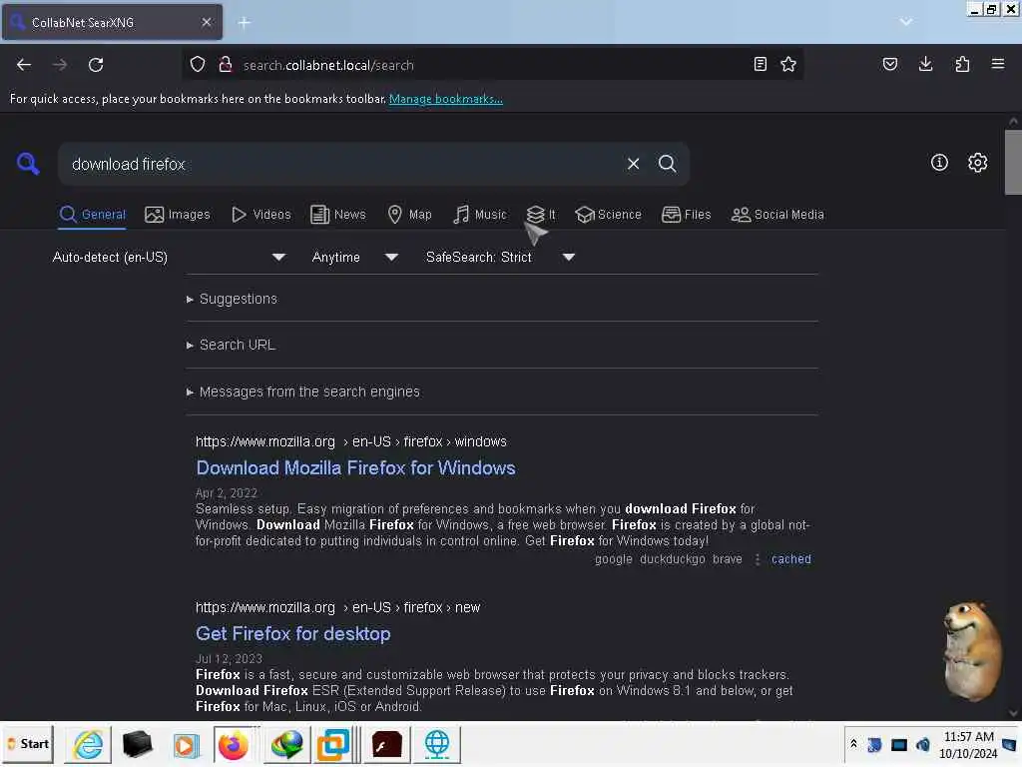This screenshot has height=767, width=1022.
Task: Click the connection lock warning icon
Action: (226, 64)
